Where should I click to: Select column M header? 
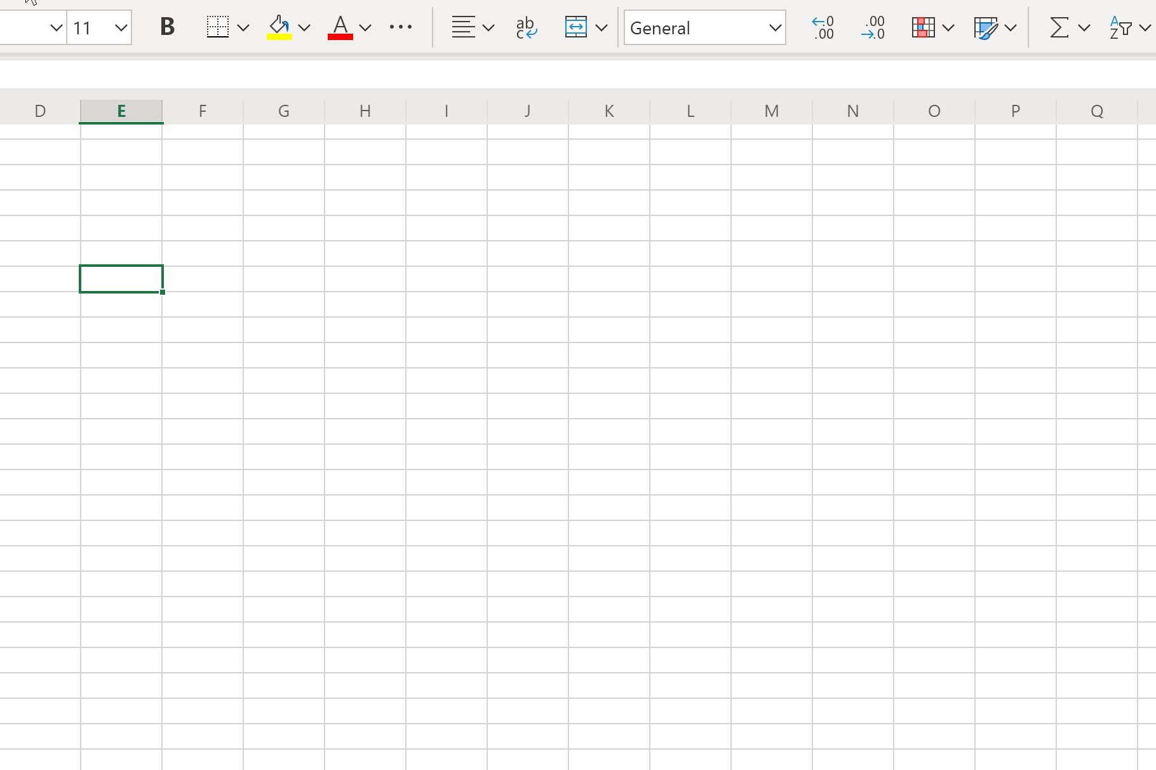click(x=772, y=111)
